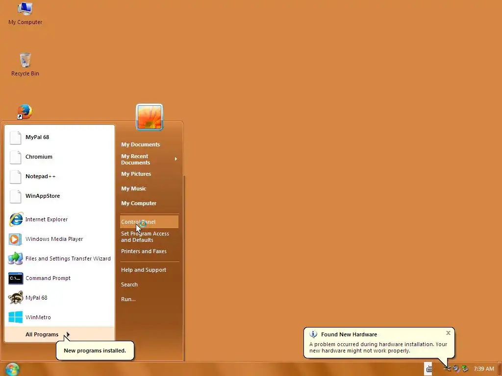Screen dimensions: 502x376
Task: Open Control Panel
Action: tap(149, 222)
